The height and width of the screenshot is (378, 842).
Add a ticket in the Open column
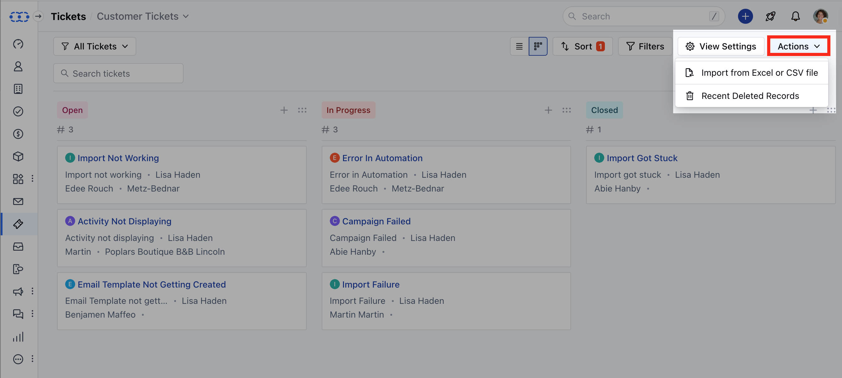[284, 110]
